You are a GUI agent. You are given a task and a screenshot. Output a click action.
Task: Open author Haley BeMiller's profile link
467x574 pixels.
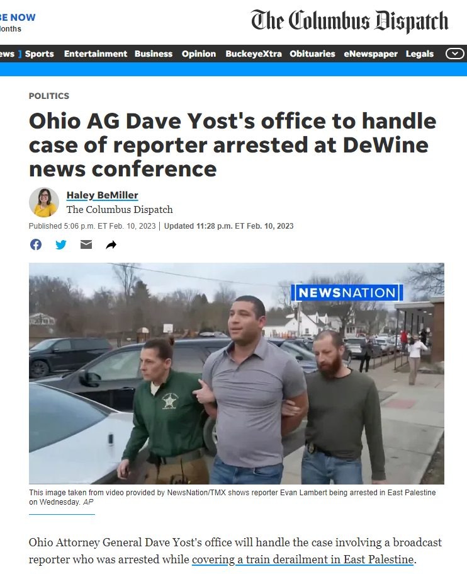click(103, 195)
